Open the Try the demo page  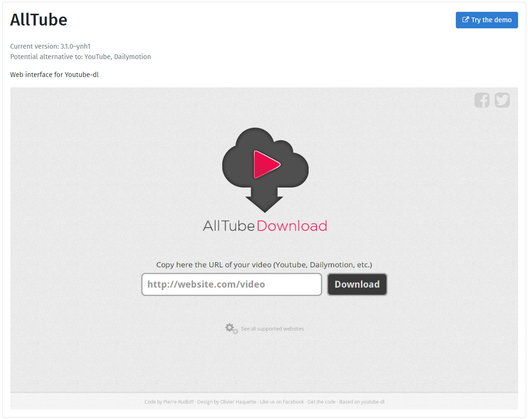486,20
